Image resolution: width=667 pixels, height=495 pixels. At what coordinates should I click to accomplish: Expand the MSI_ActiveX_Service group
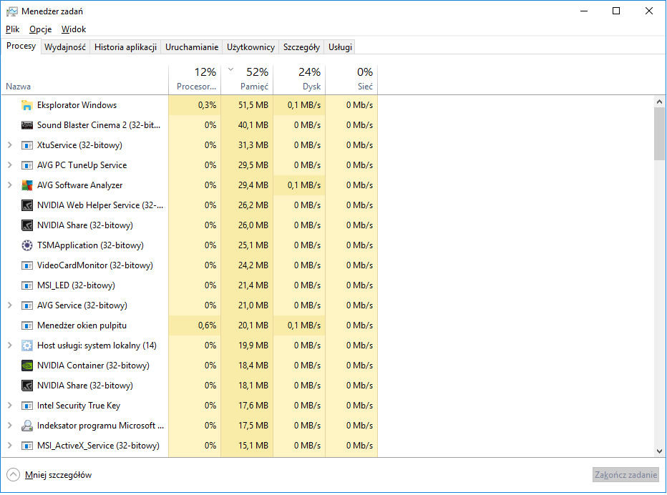point(10,445)
